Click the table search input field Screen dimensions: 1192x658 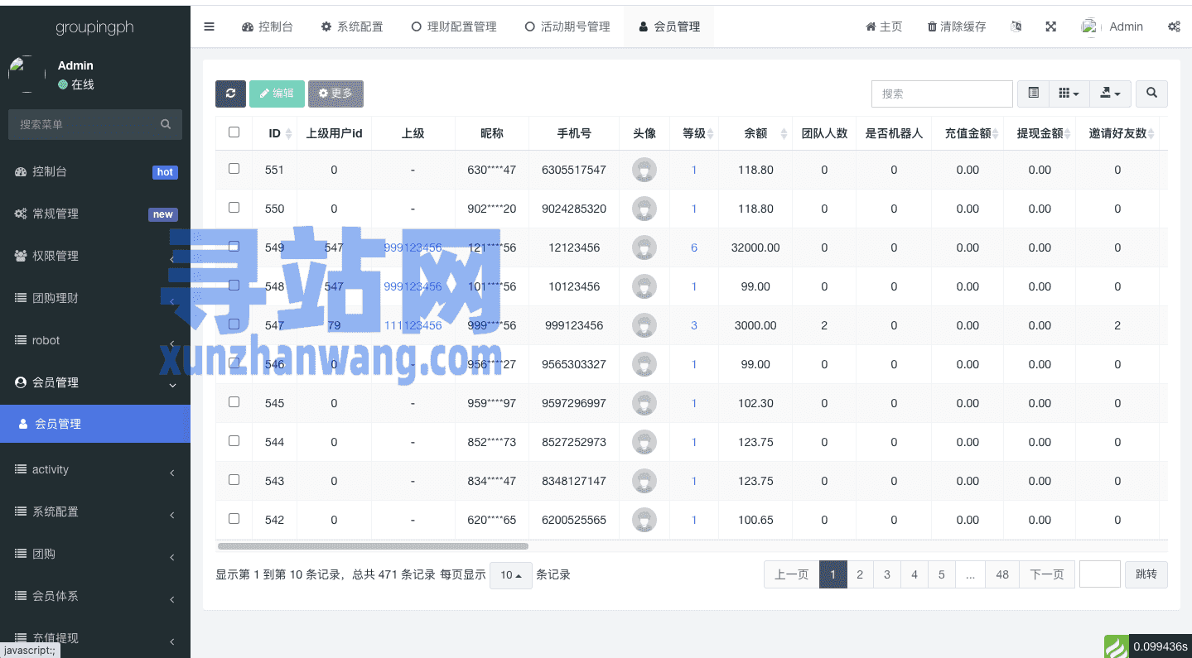pos(942,94)
